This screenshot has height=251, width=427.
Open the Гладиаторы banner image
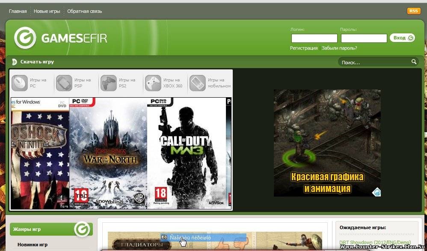pyautogui.click(x=215, y=240)
